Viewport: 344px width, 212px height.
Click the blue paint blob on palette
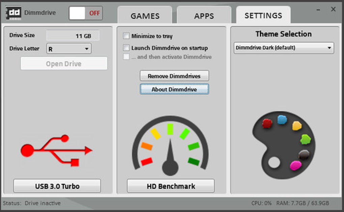click(282, 120)
